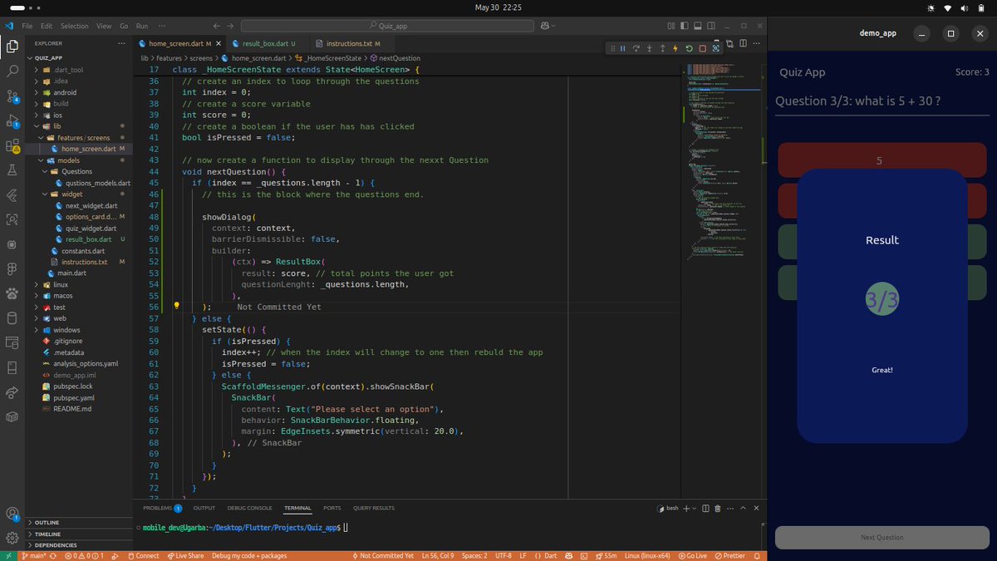Open the Accounts icon in activity bar

tap(12, 514)
